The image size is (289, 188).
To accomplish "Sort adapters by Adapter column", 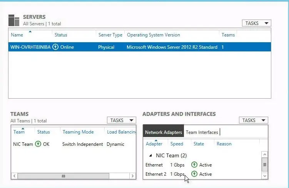I will pos(154,144).
